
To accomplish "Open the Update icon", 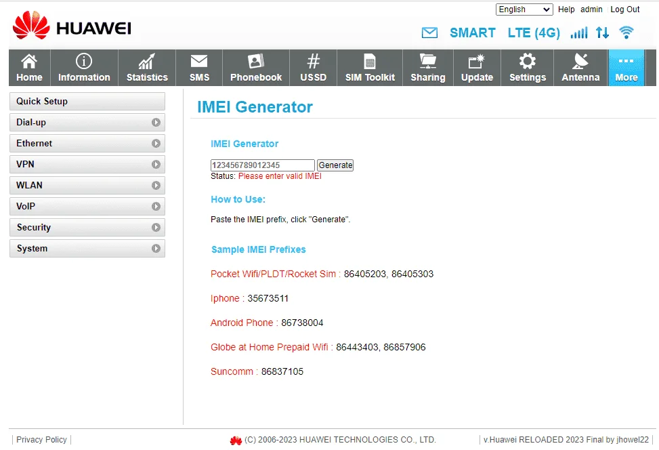I will 477,62.
